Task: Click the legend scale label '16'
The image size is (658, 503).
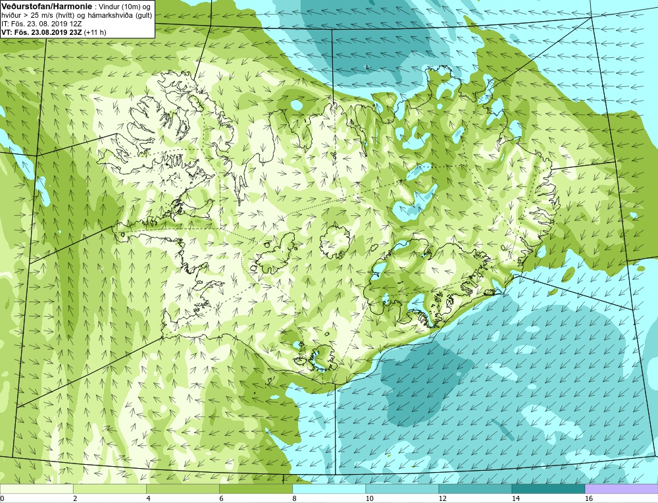Action: coord(589,498)
